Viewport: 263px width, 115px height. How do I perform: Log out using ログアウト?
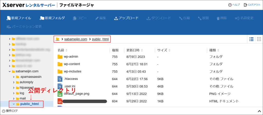[x=252, y=5]
